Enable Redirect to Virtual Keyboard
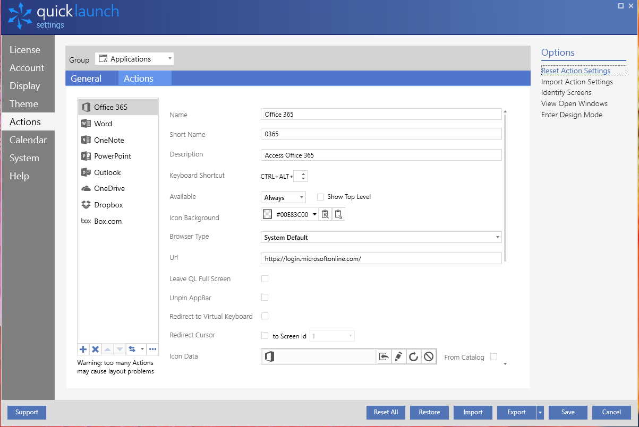The image size is (639, 427). coord(265,316)
